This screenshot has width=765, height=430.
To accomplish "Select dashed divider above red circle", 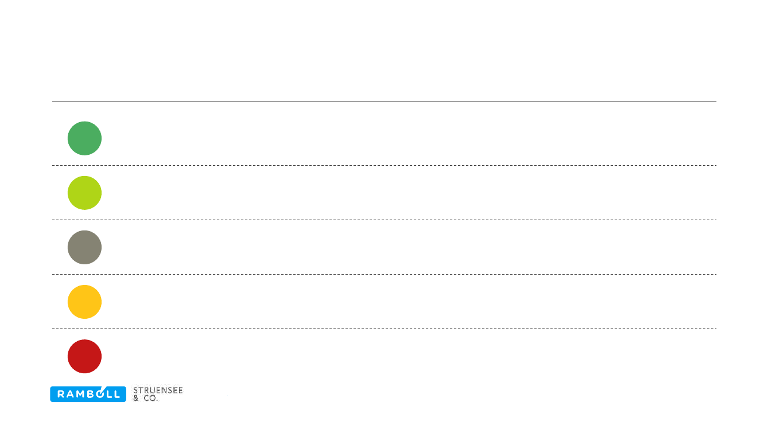I will coord(384,329).
